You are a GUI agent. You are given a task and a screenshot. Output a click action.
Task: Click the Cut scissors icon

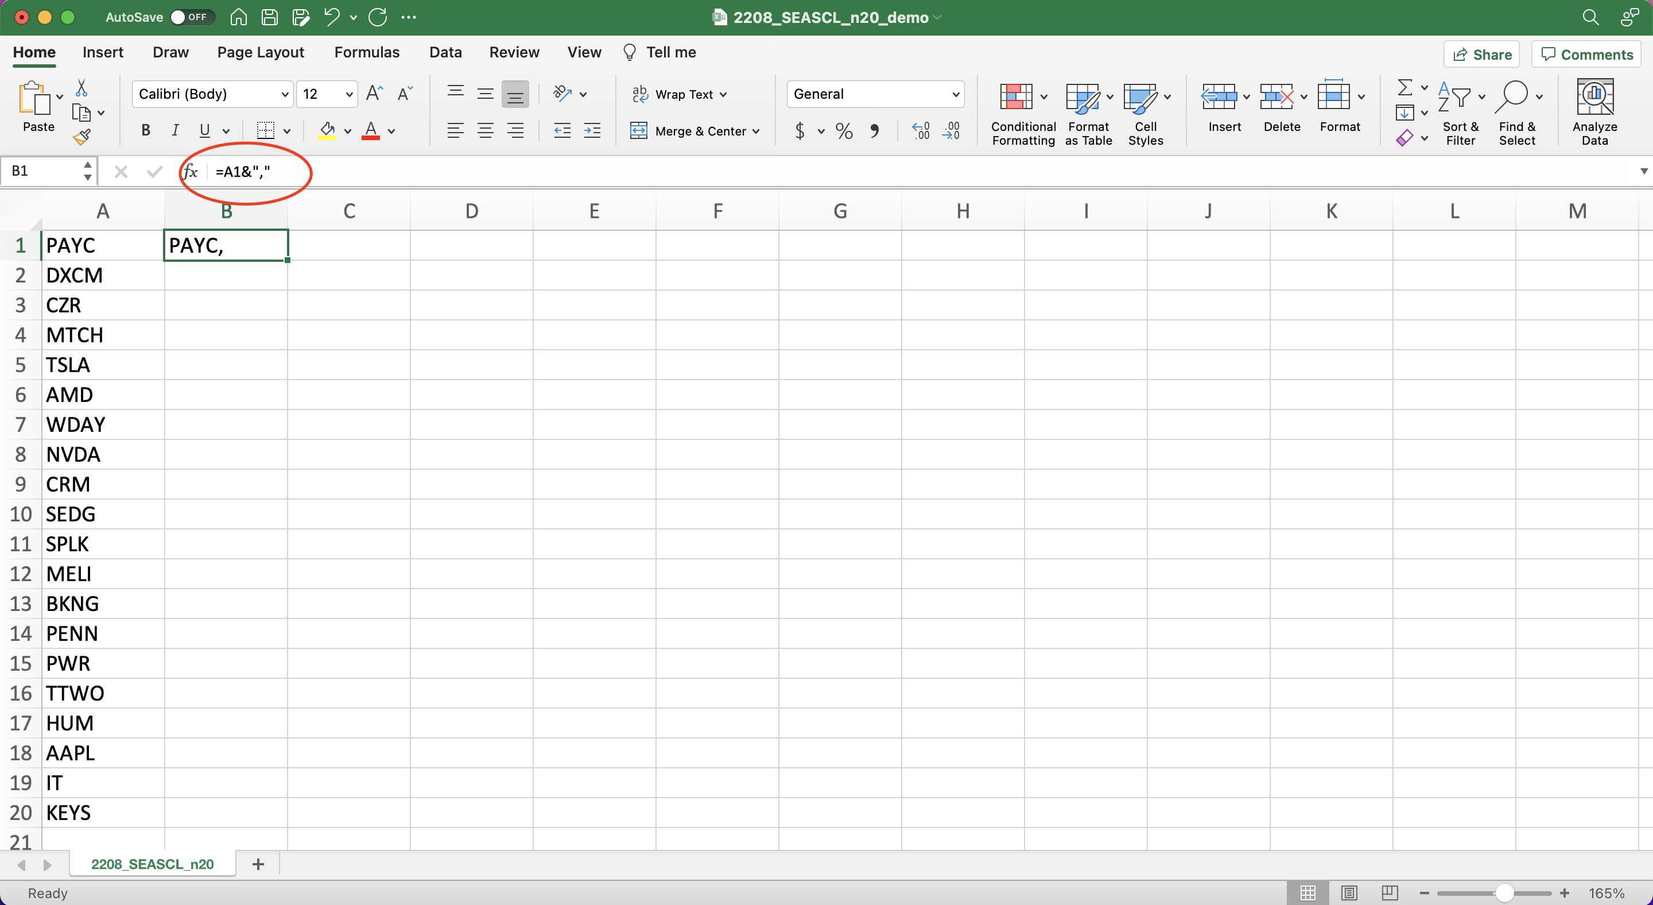pos(82,88)
